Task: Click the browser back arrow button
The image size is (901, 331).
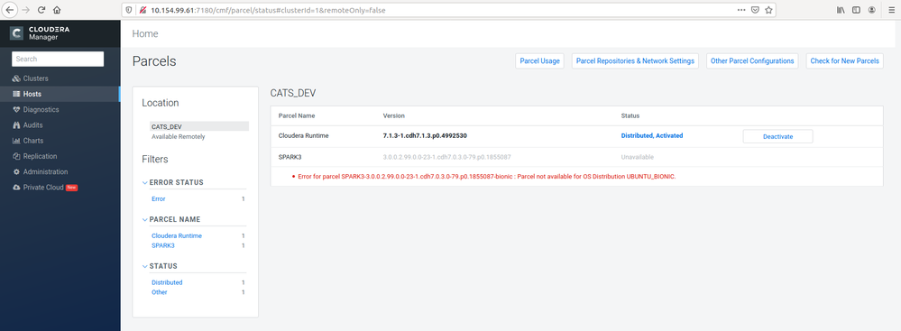Action: click(x=10, y=10)
